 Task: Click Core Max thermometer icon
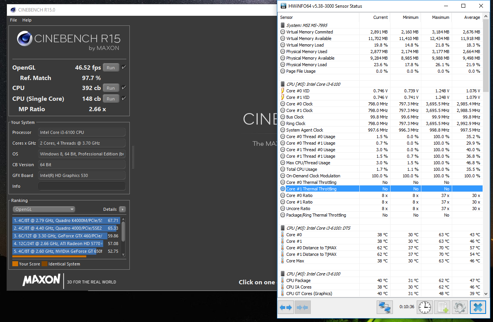283,261
